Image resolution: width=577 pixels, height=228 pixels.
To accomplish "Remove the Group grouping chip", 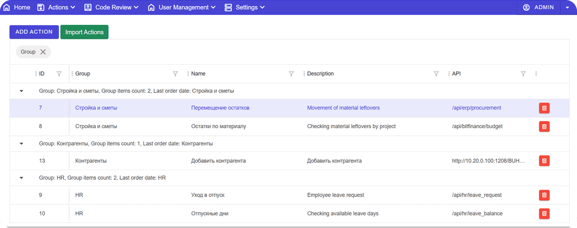I will coord(43,52).
